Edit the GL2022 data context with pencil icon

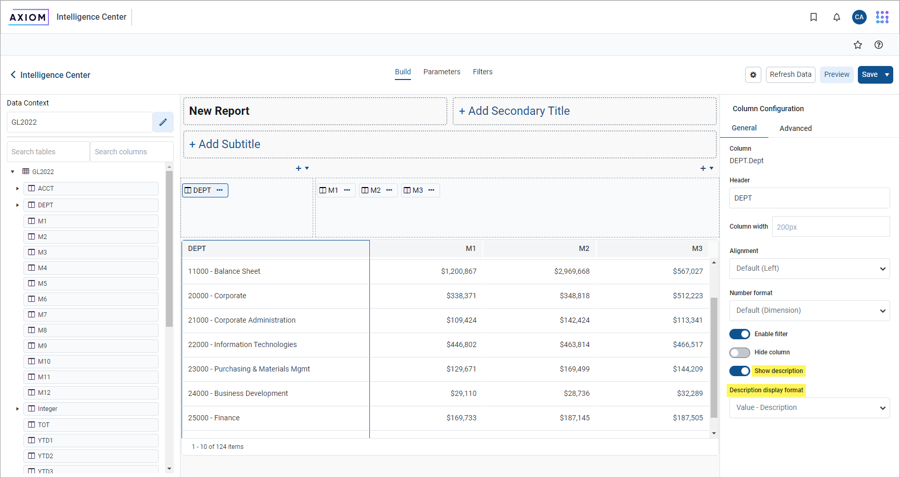point(163,122)
